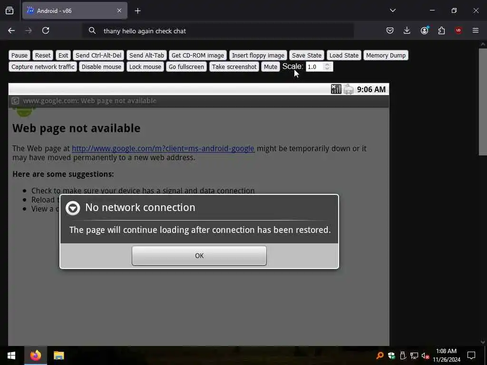
Task: Click Send Alt-Tab
Action: 146,55
